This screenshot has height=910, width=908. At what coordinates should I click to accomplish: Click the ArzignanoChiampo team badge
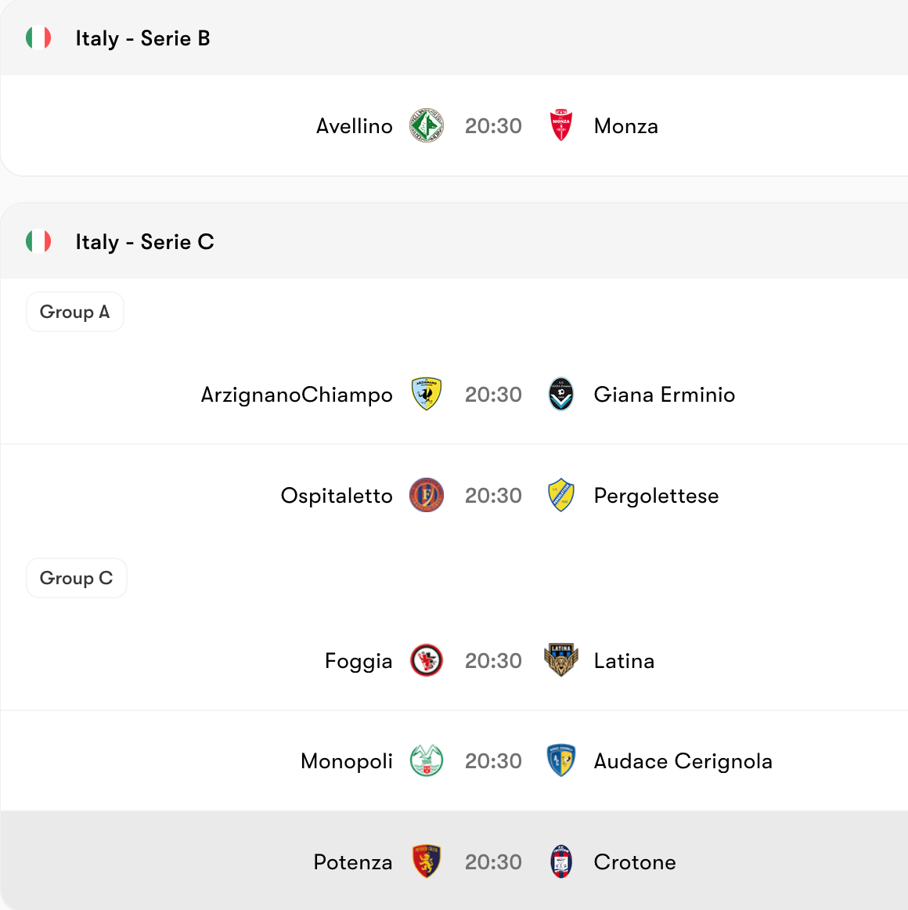click(x=427, y=394)
